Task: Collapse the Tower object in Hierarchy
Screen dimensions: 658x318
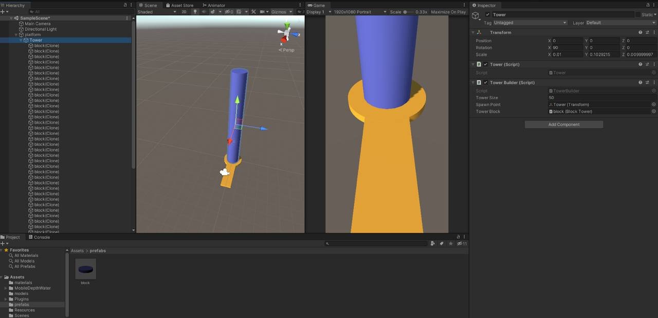Action: (21, 40)
